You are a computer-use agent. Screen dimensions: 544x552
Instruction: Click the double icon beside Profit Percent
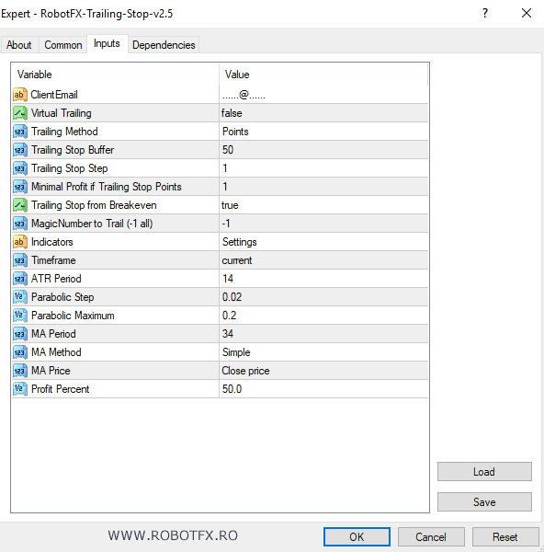[x=20, y=389]
